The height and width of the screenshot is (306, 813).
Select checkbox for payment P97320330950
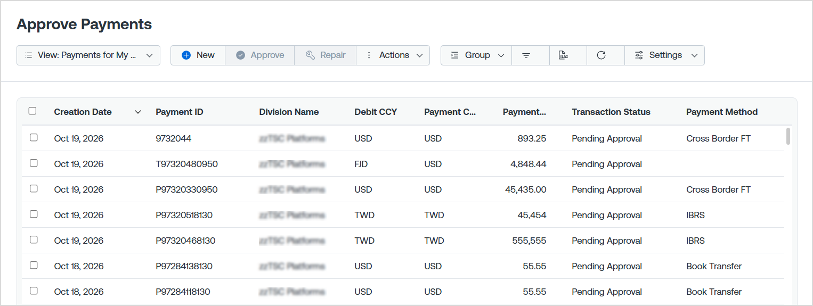pos(34,188)
